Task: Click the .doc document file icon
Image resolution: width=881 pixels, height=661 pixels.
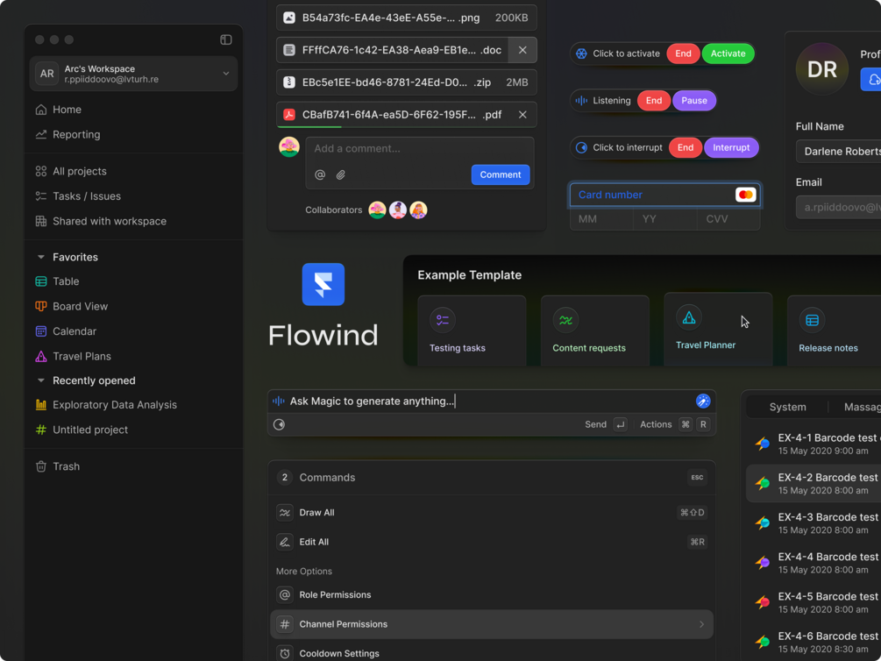Action: tap(288, 50)
